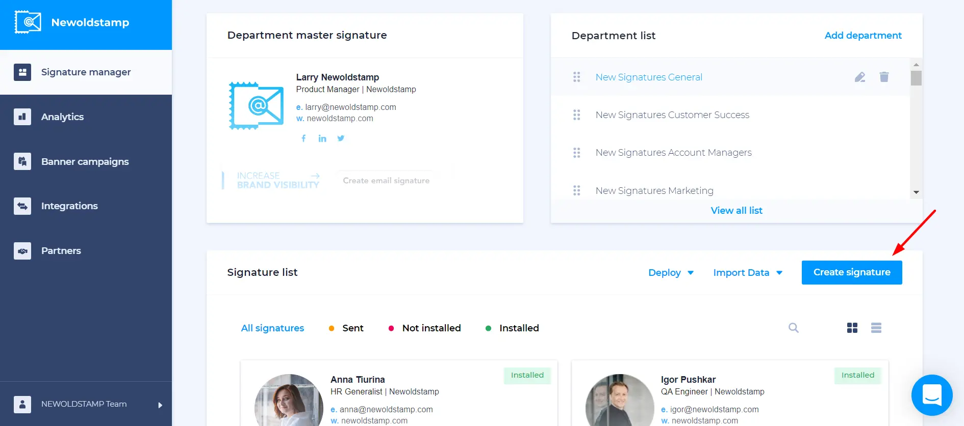Click Twitter icon in master signature
The height and width of the screenshot is (426, 964).
coord(341,138)
